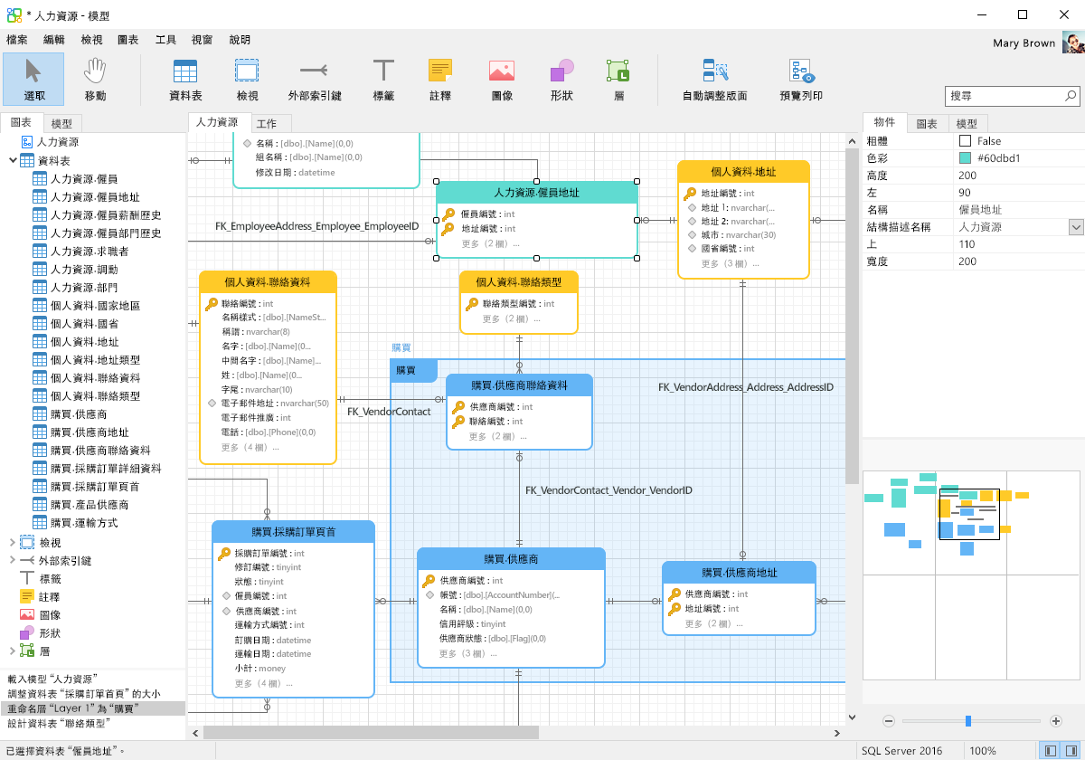Expand the 檢視 tree node
Viewport: 1085px width, 760px height.
coord(13,542)
